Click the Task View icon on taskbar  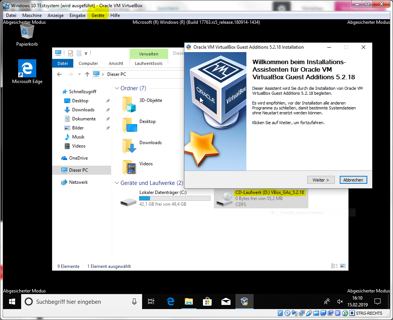click(151, 302)
